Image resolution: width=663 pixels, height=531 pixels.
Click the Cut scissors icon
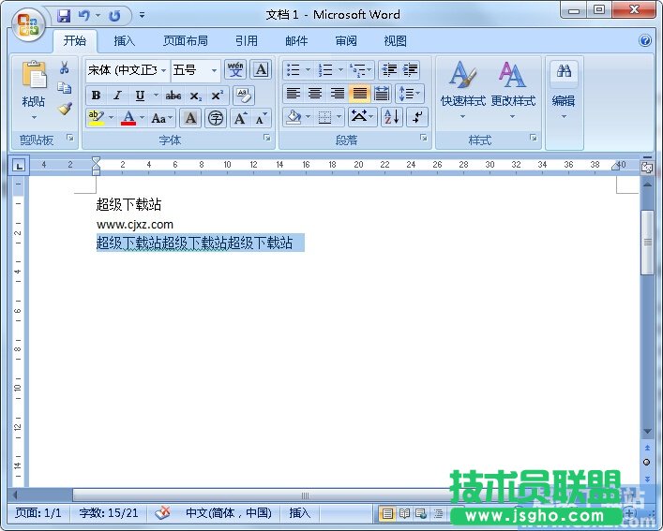(x=65, y=68)
